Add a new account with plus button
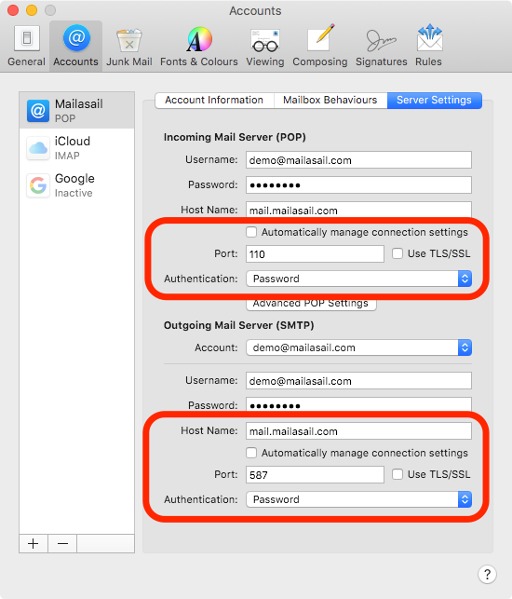The image size is (512, 599). point(34,543)
